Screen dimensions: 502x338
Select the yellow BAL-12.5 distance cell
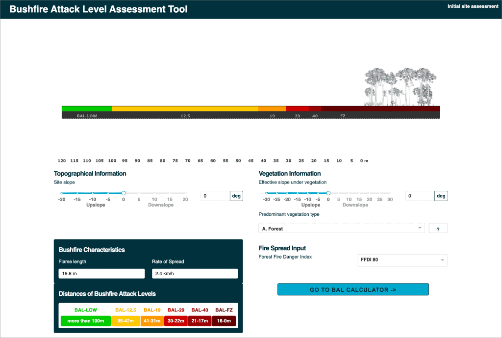(x=126, y=321)
